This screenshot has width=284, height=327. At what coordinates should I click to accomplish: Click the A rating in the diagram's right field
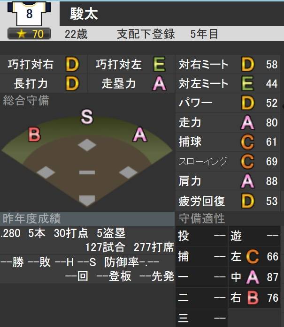[x=139, y=135]
